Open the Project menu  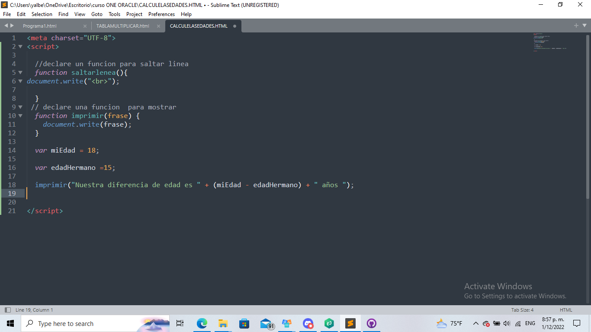tap(135, 14)
